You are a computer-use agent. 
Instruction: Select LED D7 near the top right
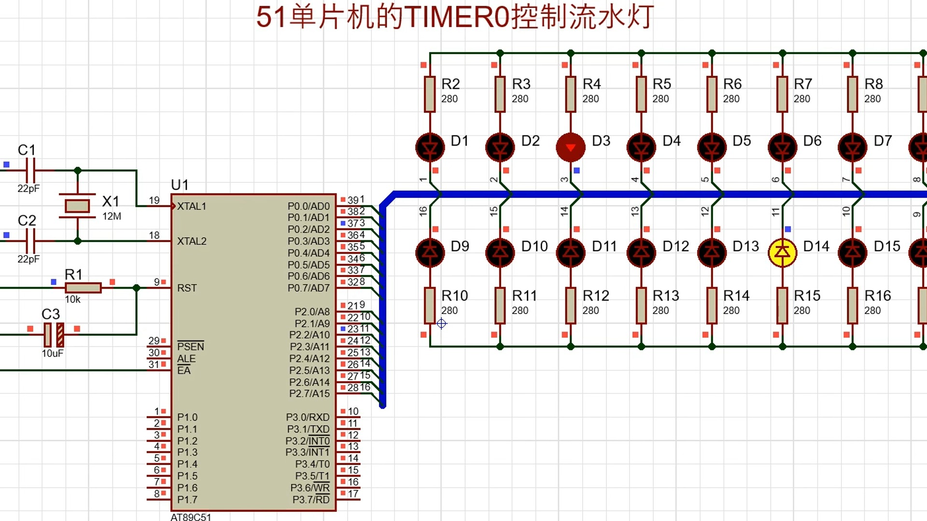pos(852,147)
